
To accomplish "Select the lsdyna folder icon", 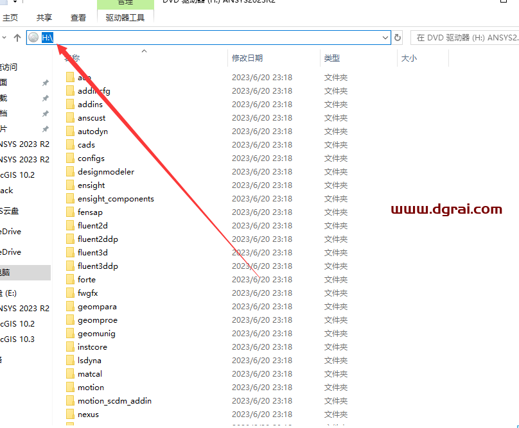I will coord(70,361).
